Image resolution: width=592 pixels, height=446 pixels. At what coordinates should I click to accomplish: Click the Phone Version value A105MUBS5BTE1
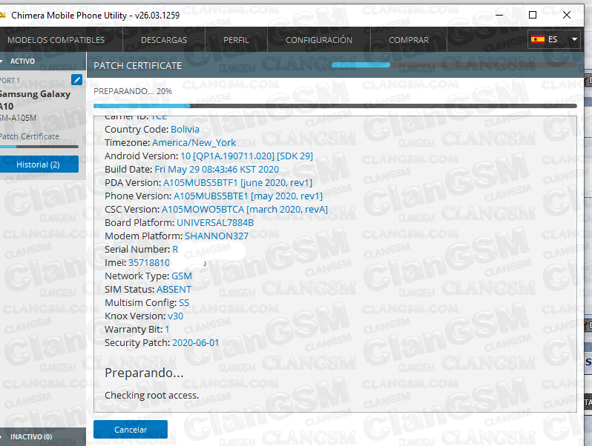click(248, 196)
